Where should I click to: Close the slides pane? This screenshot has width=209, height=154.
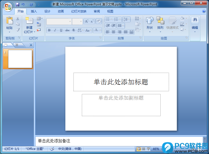point(31,45)
